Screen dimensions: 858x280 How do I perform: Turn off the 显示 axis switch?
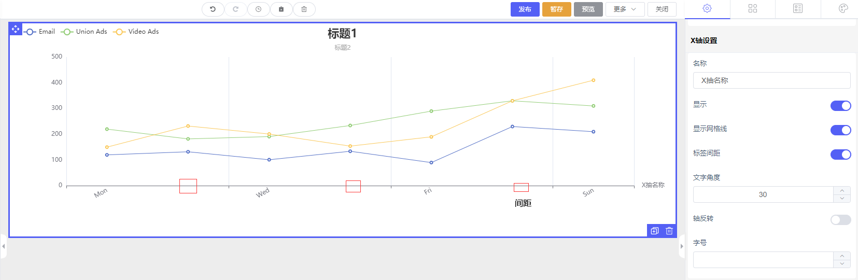point(840,106)
